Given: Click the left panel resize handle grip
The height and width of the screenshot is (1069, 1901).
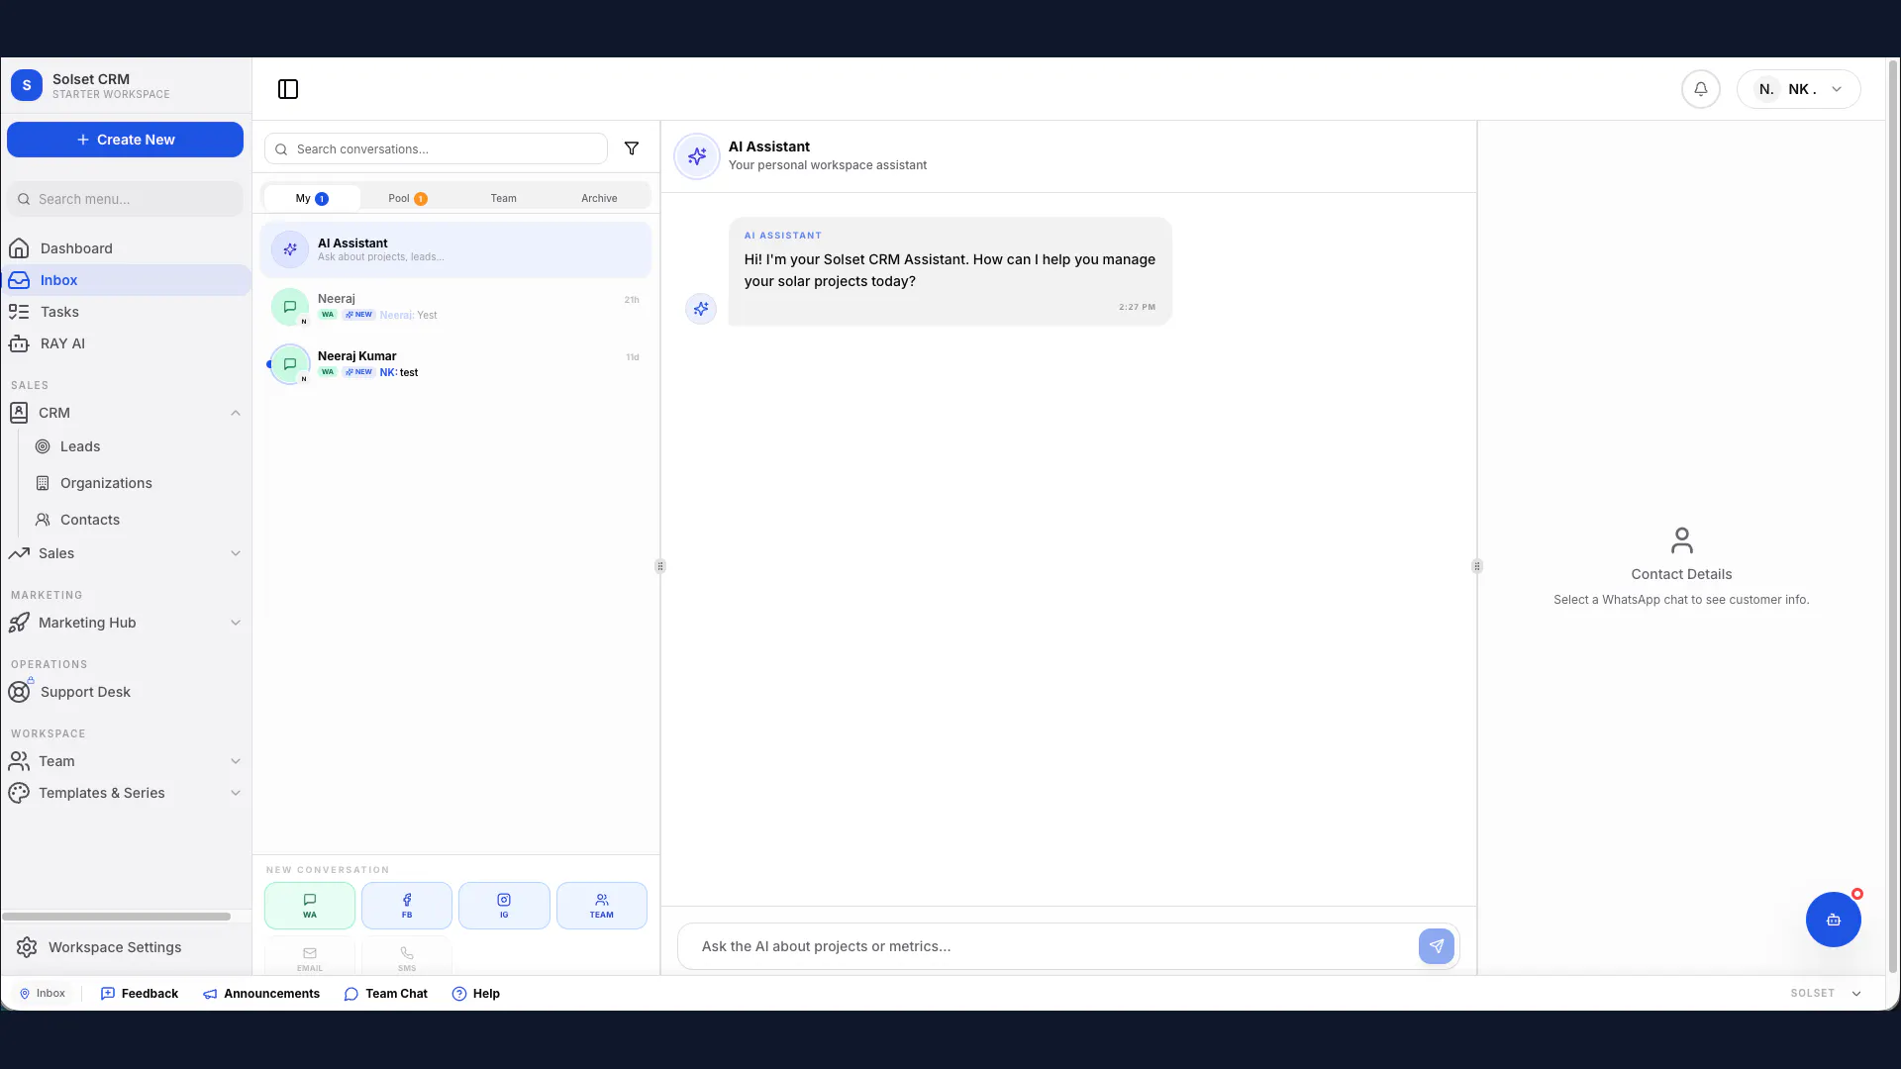Looking at the screenshot, I should coord(660,566).
